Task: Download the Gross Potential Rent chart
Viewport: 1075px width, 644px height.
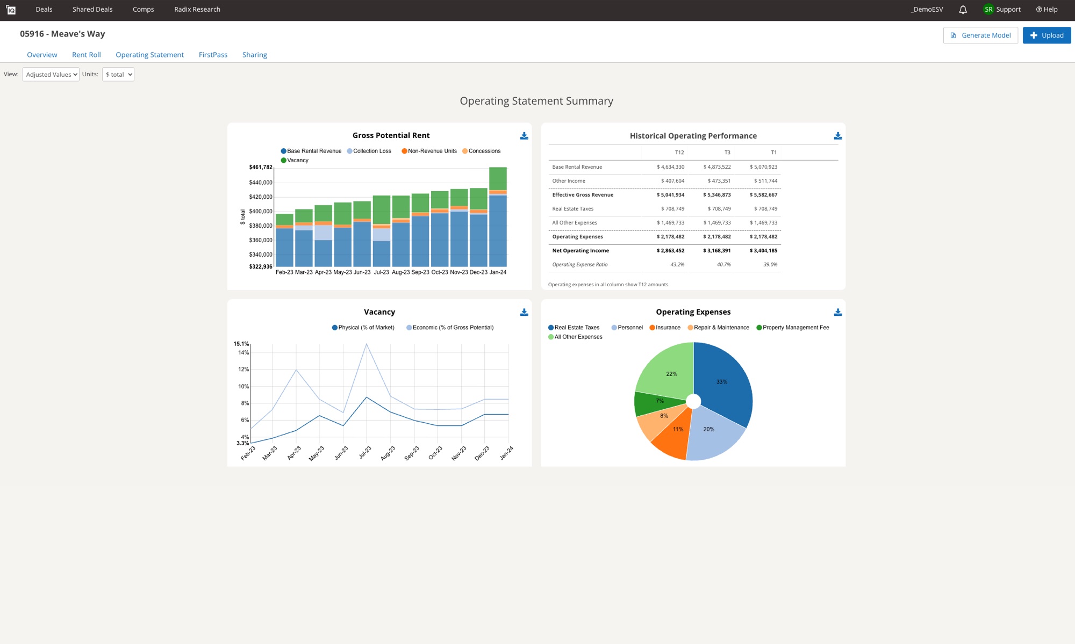Action: click(x=524, y=136)
